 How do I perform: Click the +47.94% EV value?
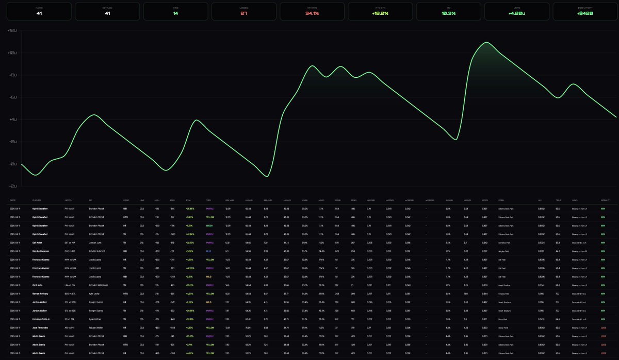189,234
